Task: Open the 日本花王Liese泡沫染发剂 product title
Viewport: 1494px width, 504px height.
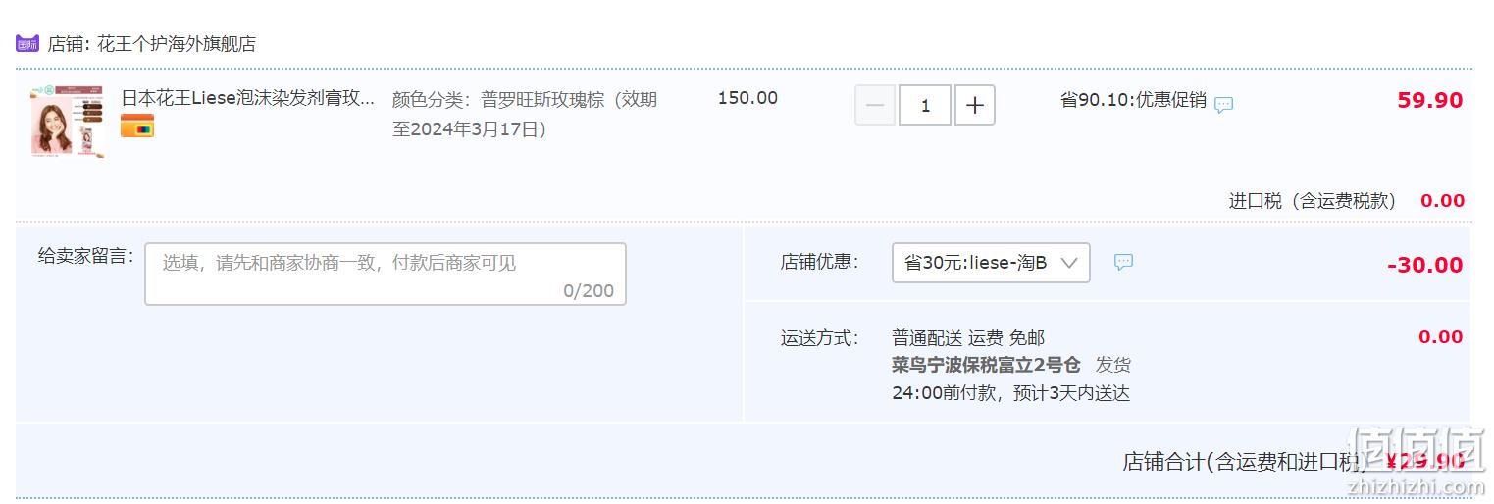Action: [247, 98]
